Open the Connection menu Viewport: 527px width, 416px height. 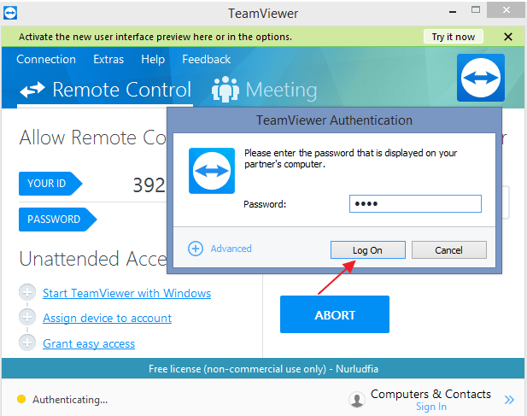(x=46, y=59)
